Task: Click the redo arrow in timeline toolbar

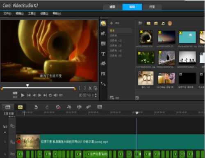Action: 47,107
